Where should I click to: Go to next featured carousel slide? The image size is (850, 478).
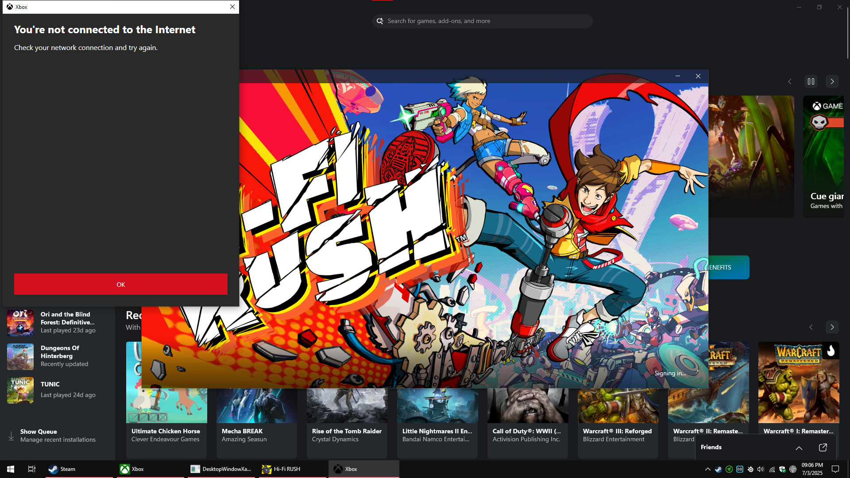click(832, 81)
